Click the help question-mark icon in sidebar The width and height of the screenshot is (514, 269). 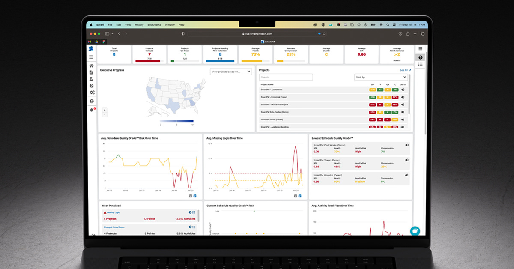(92, 86)
